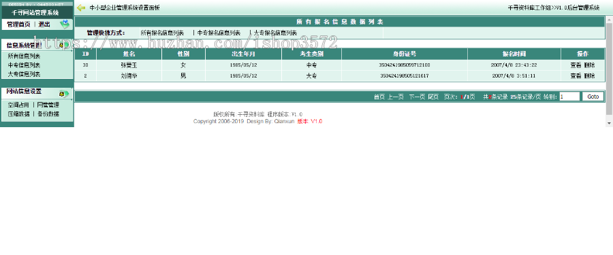613x255 pixels.
Task: Click 报名时间 column header
Action: 514,54
